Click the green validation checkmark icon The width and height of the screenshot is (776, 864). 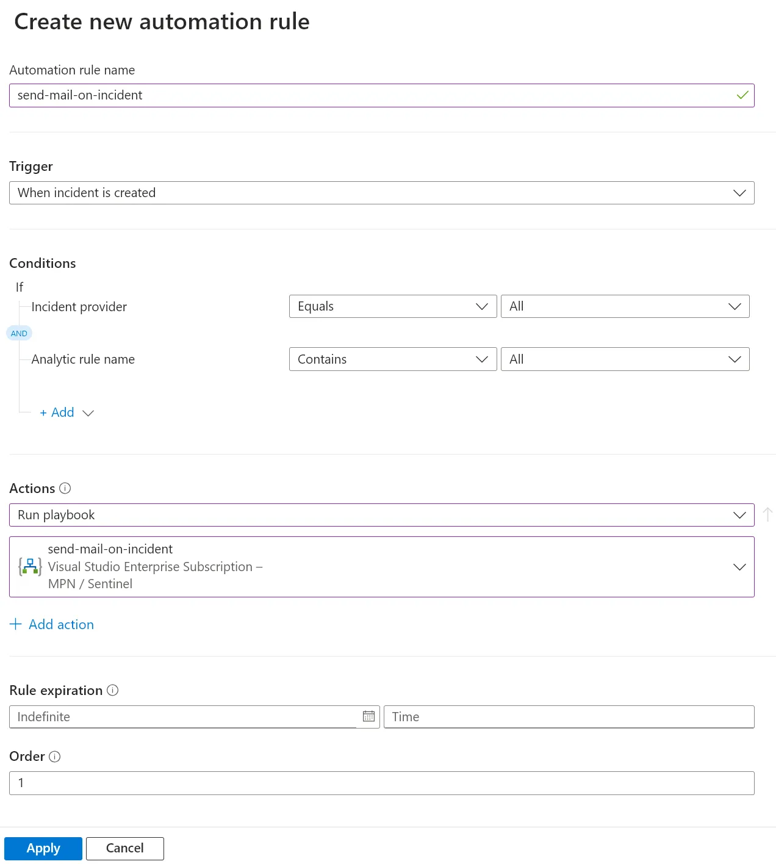(x=742, y=95)
